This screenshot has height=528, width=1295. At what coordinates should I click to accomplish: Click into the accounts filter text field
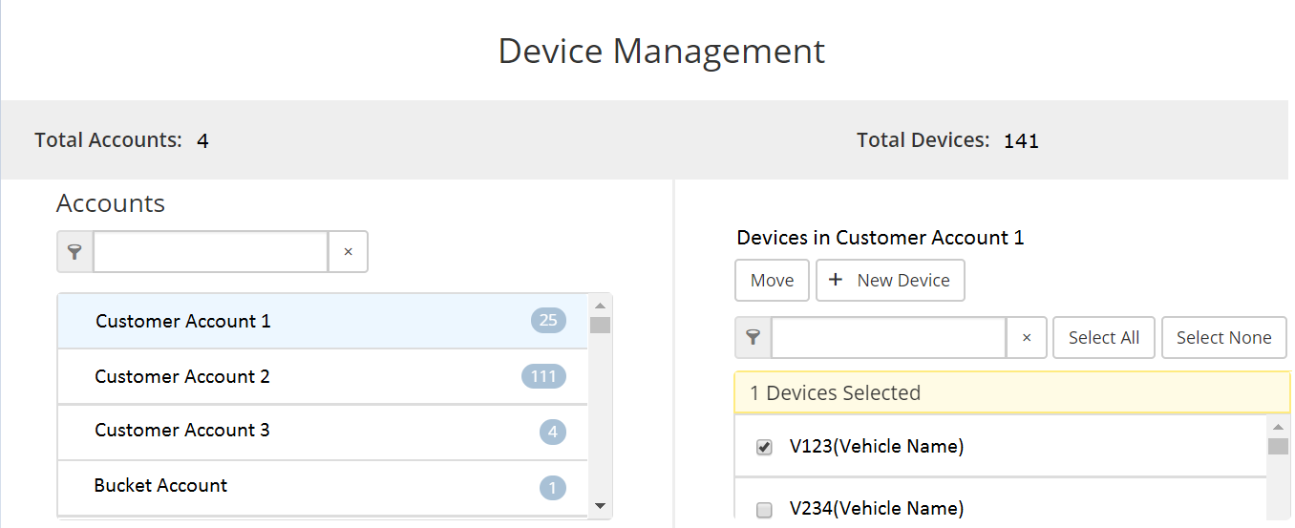click(x=210, y=252)
